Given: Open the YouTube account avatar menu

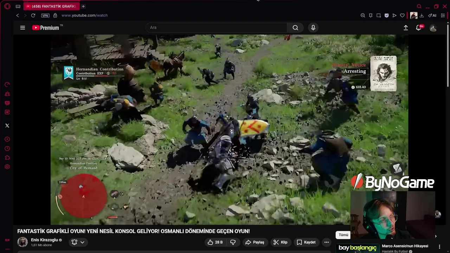Looking at the screenshot, I should pyautogui.click(x=433, y=28).
